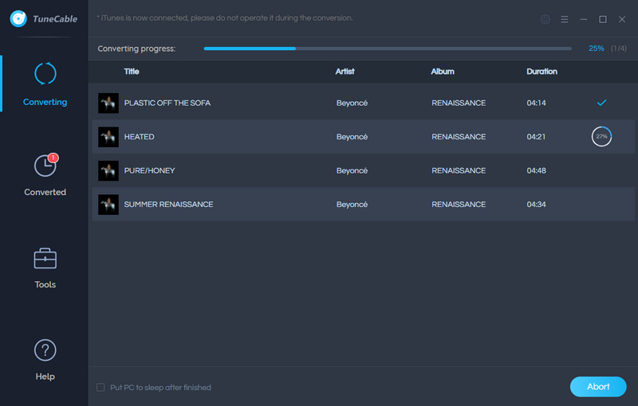This screenshot has height=406, width=638.
Task: Click the 04:14 duration value
Action: [536, 103]
